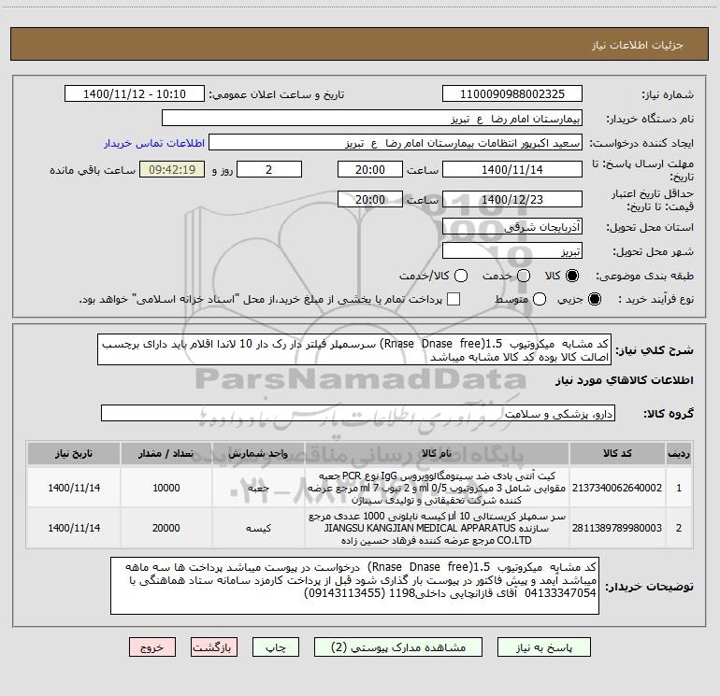Screen dimensions: 720x696
Task: Select the کالا radio button
Action: pos(572,276)
